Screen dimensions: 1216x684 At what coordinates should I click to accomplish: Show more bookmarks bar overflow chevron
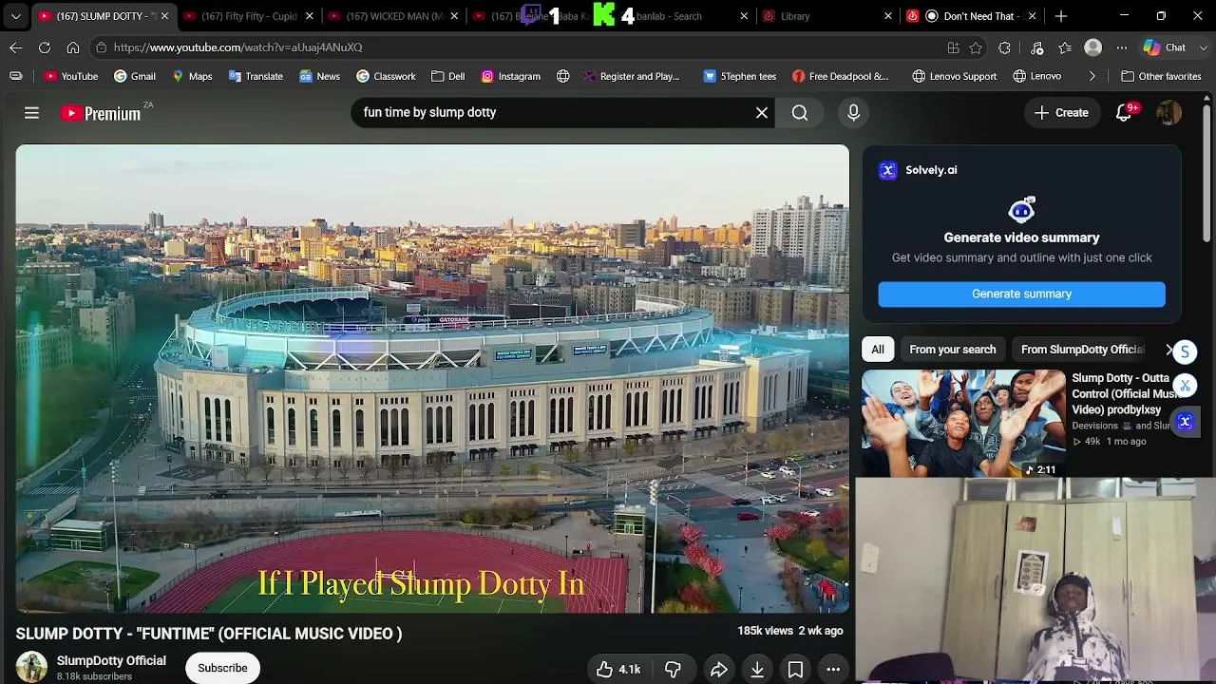click(x=1092, y=76)
